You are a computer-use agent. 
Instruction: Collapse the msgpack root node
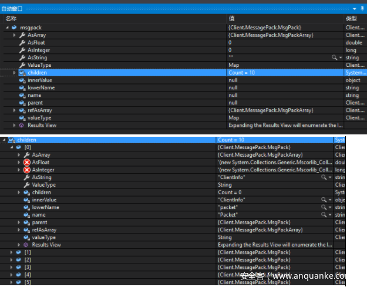(7, 27)
